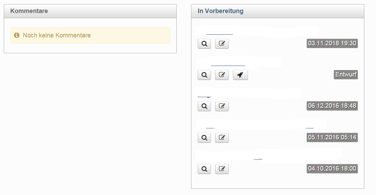
Task: Click magnifier icon beside 03.11.2018 19:30 entry
Action: [x=204, y=44]
